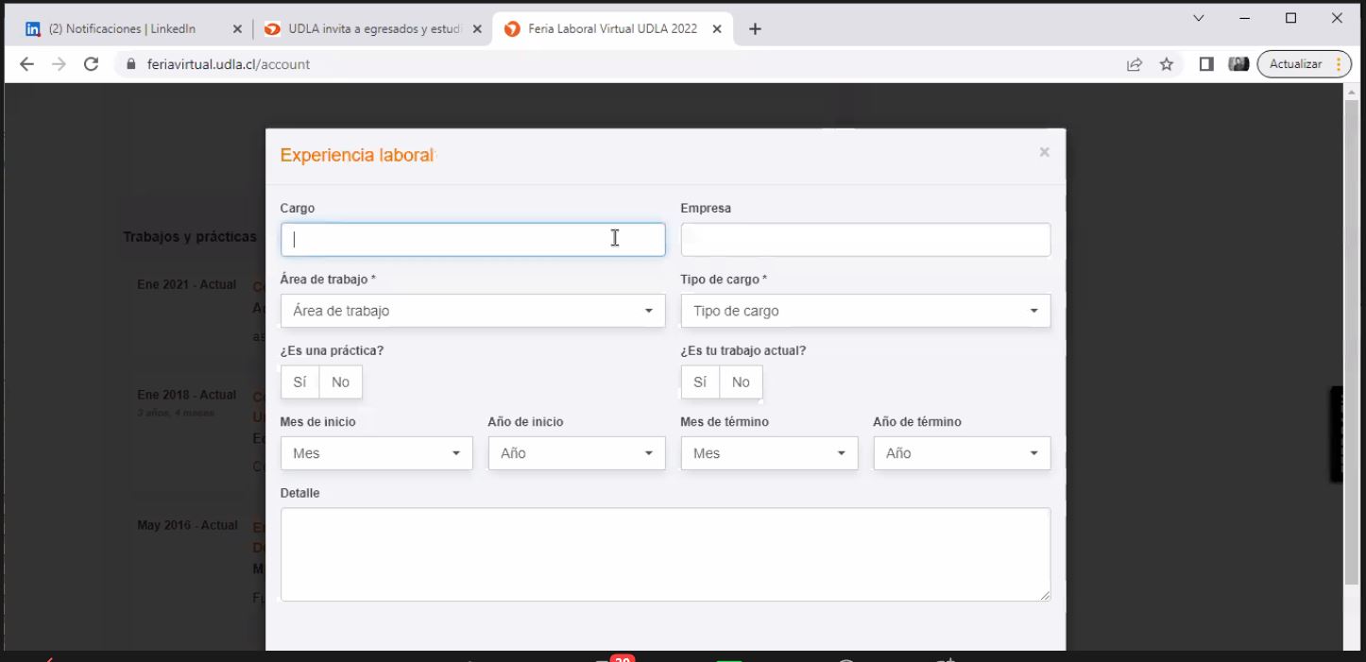Open the Mes de inicio dropdown
Image resolution: width=1366 pixels, height=662 pixels.
376,453
